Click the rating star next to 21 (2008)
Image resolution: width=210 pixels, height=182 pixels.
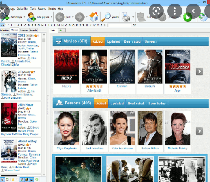click(32, 72)
